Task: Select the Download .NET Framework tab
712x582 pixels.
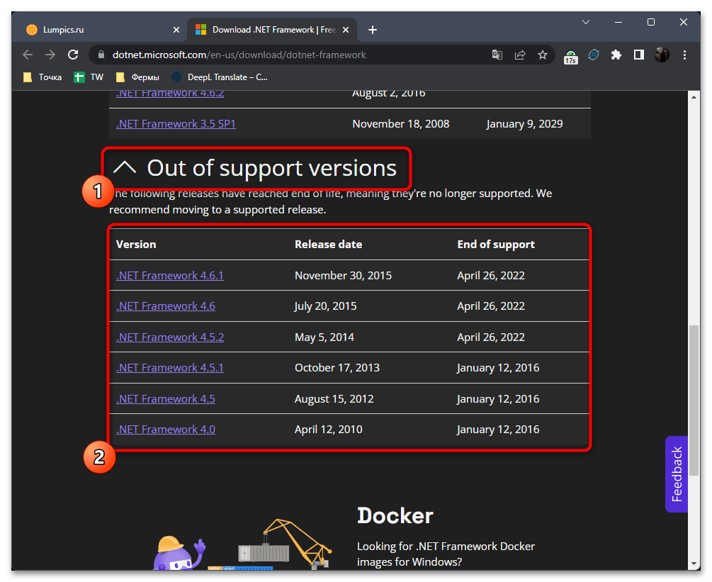Action: (272, 30)
